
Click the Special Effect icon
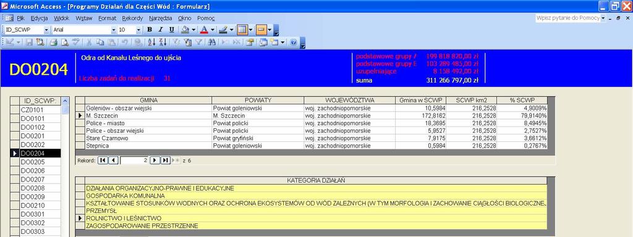tap(261, 30)
